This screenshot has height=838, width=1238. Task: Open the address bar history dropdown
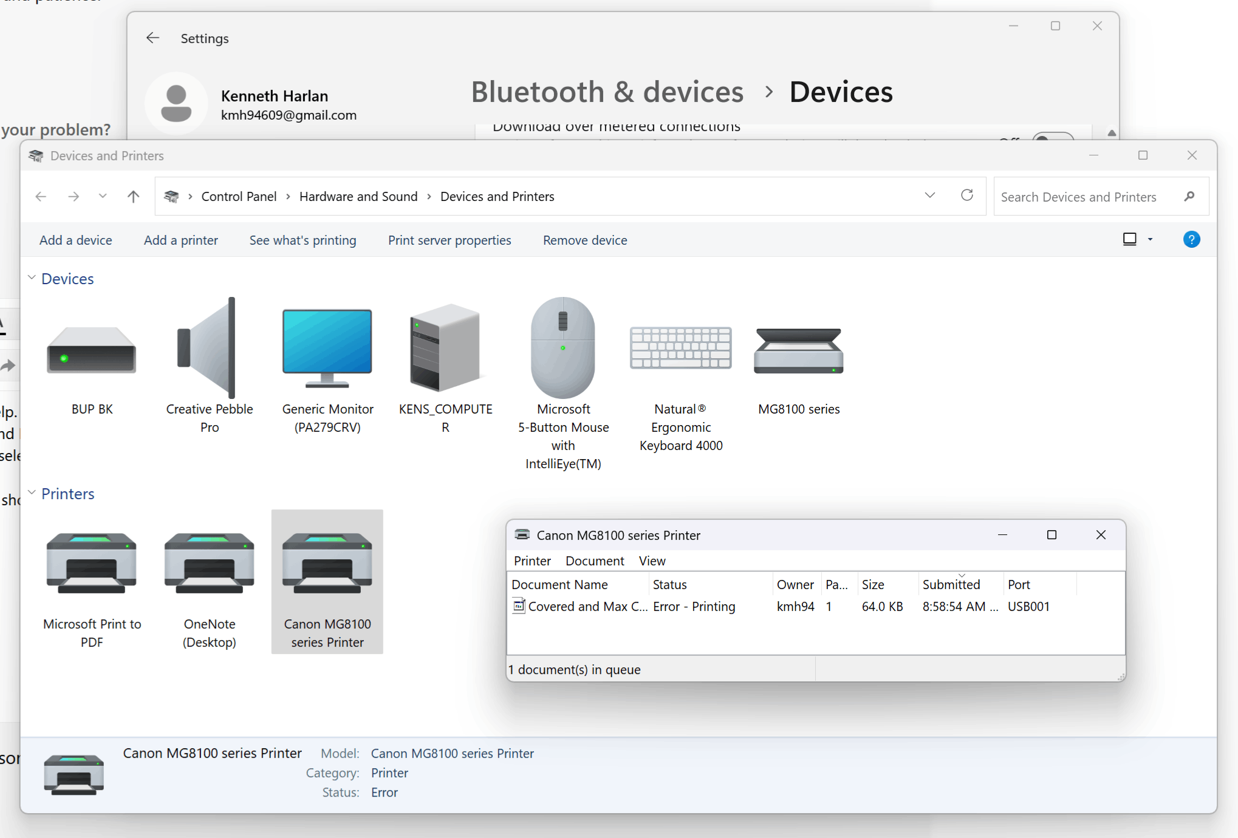click(x=929, y=196)
